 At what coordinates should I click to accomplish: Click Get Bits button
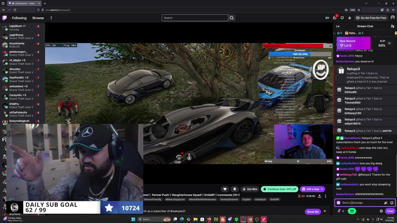[x=250, y=189]
